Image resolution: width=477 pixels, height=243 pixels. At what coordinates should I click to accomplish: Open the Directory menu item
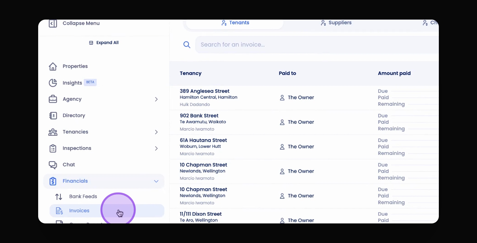104,115
